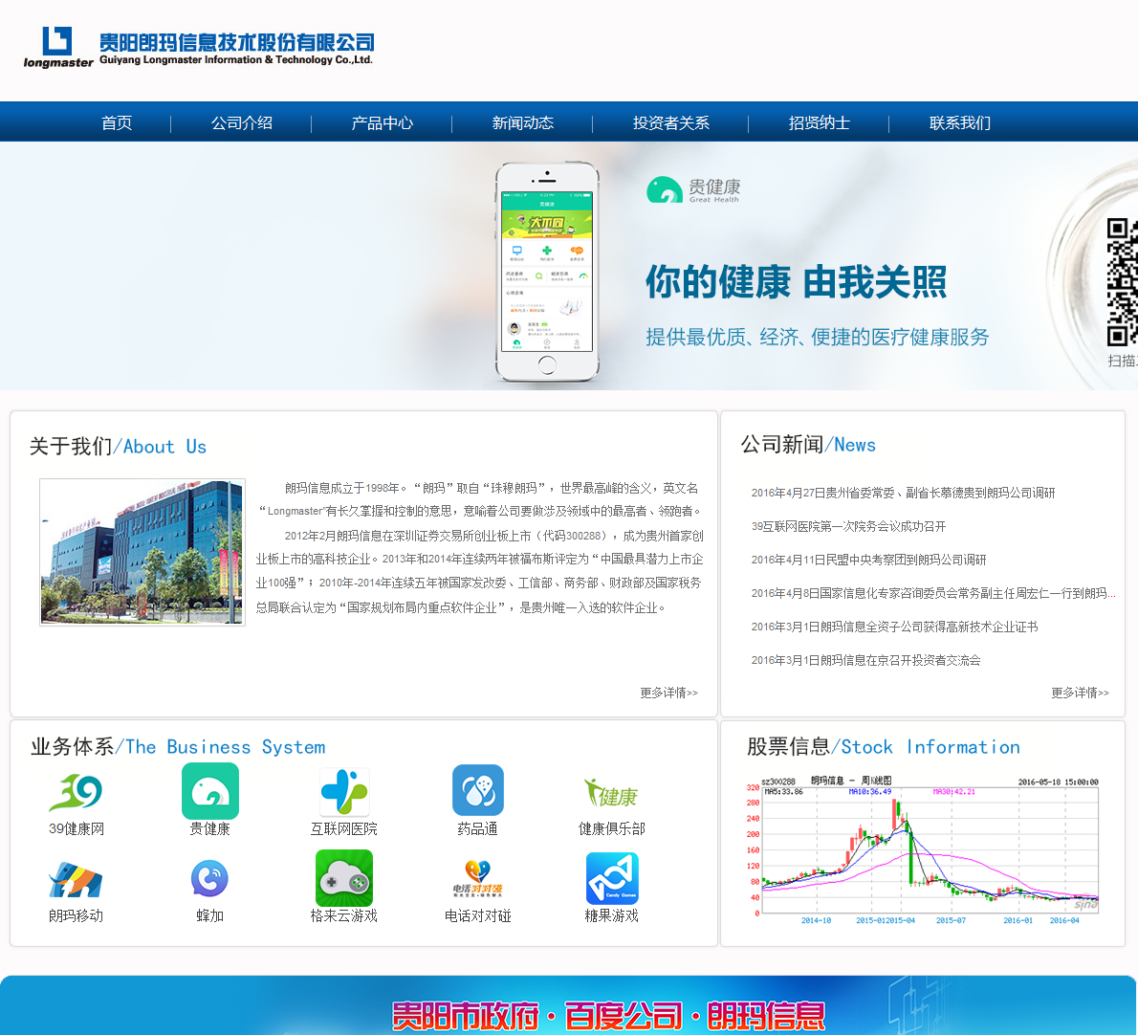Open the 糖果游戏 blue icon
Screen dimensions: 1138x1035
pos(612,878)
